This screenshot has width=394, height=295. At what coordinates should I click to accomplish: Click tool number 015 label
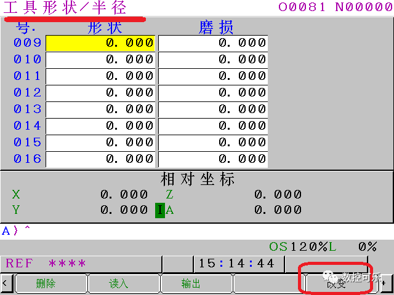click(x=27, y=142)
